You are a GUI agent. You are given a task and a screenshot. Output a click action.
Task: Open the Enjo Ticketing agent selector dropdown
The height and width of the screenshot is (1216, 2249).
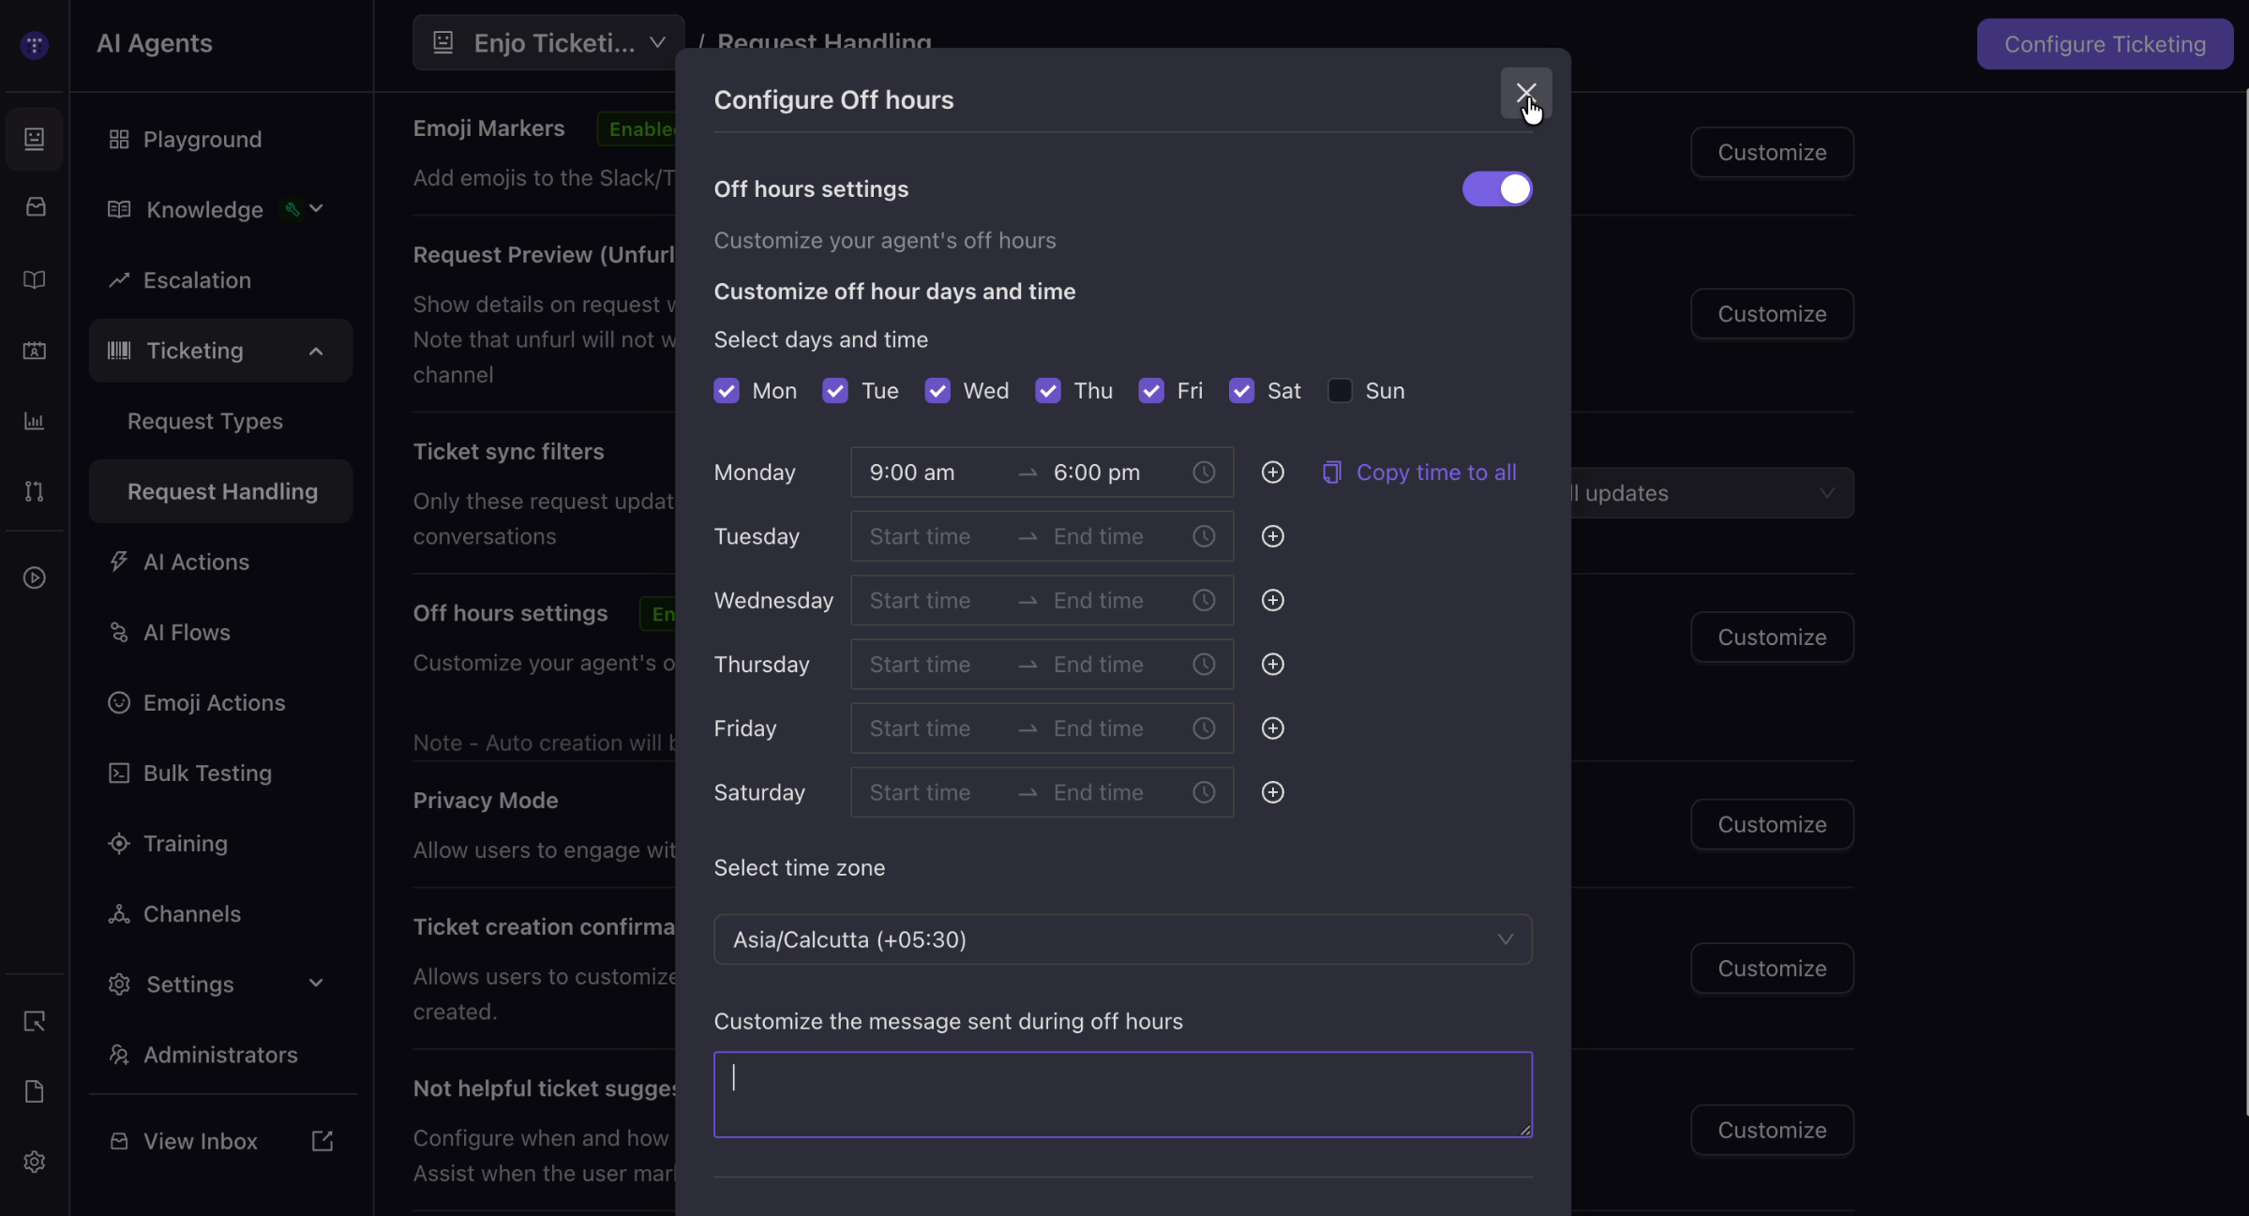(x=548, y=42)
